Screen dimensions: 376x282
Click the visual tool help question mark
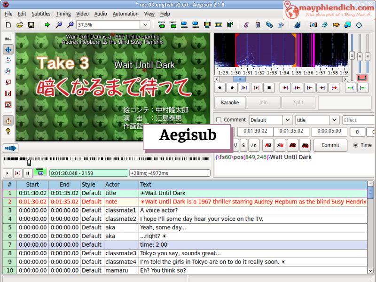pos(8,132)
